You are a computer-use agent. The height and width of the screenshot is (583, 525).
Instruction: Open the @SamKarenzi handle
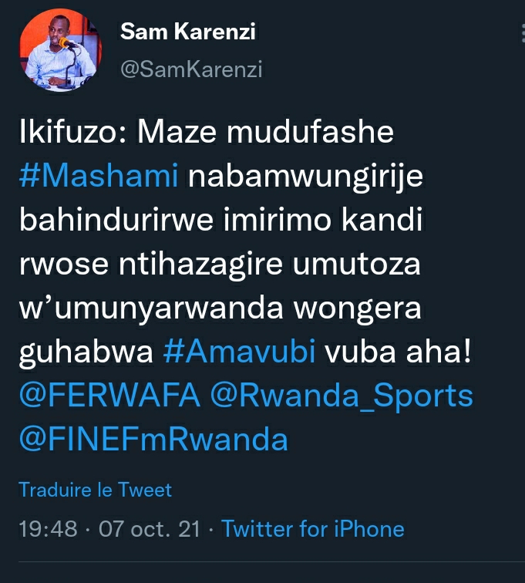tap(191, 69)
